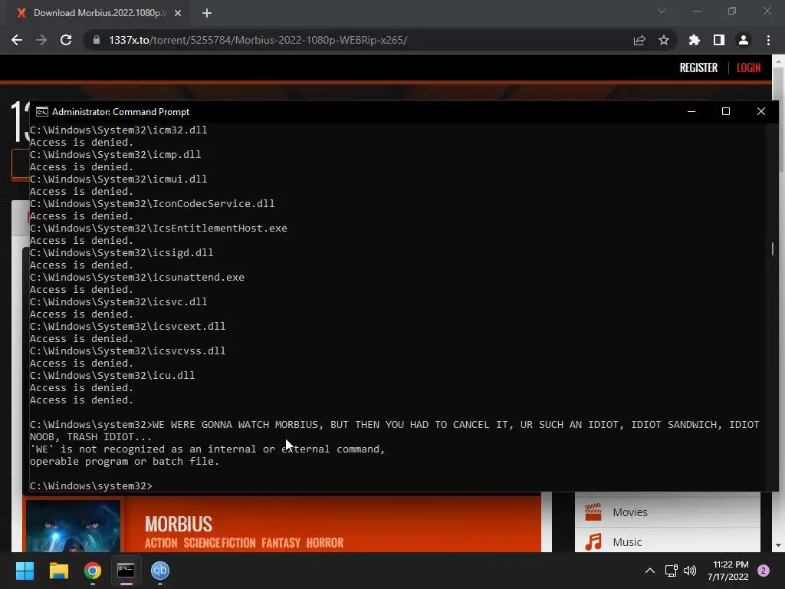Click LOGIN on 1337x site

[x=748, y=67]
